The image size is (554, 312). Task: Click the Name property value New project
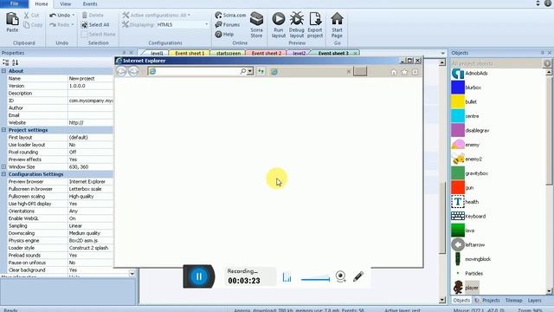tap(90, 79)
